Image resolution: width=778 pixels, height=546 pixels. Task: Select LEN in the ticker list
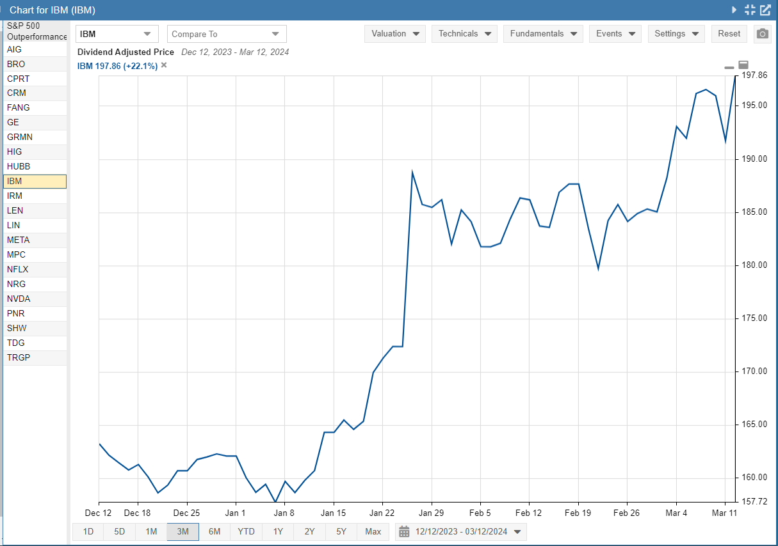tap(35, 211)
